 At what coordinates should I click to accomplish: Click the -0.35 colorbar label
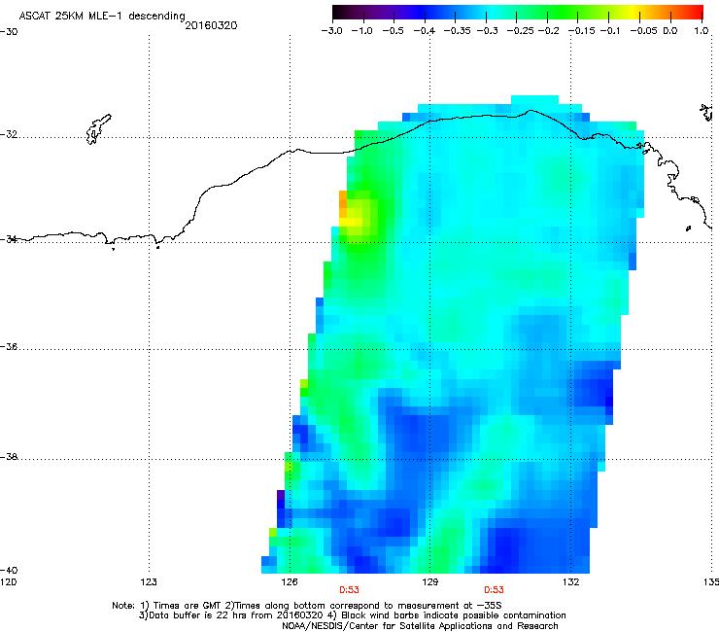(457, 31)
